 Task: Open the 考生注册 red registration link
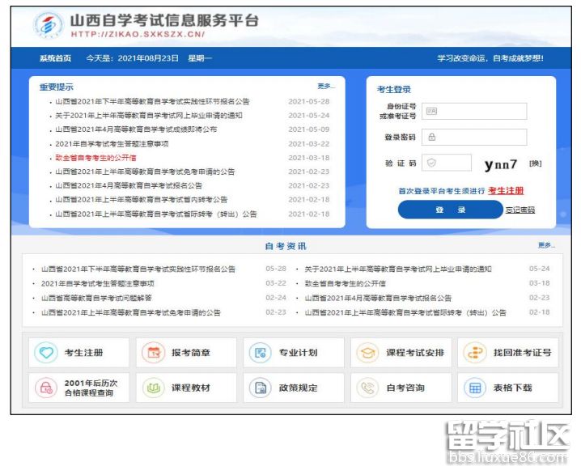tap(506, 191)
